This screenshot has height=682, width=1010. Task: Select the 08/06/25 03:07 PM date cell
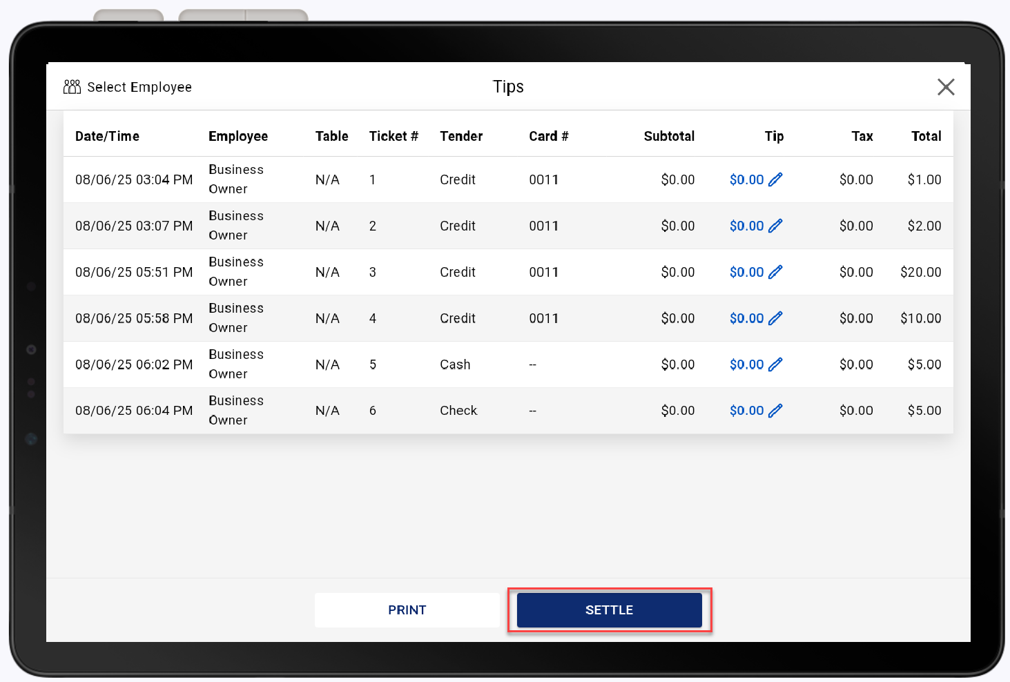134,226
